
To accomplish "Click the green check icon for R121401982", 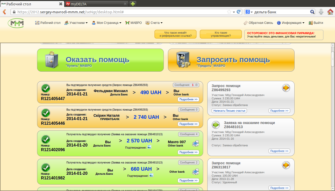I will [x=46, y=168].
